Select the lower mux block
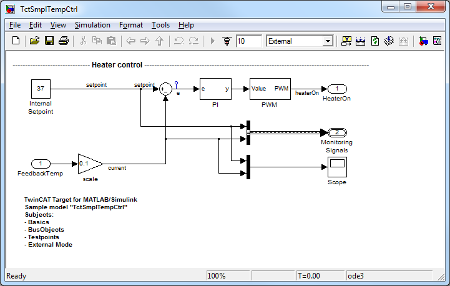The image size is (450, 286). (248, 167)
